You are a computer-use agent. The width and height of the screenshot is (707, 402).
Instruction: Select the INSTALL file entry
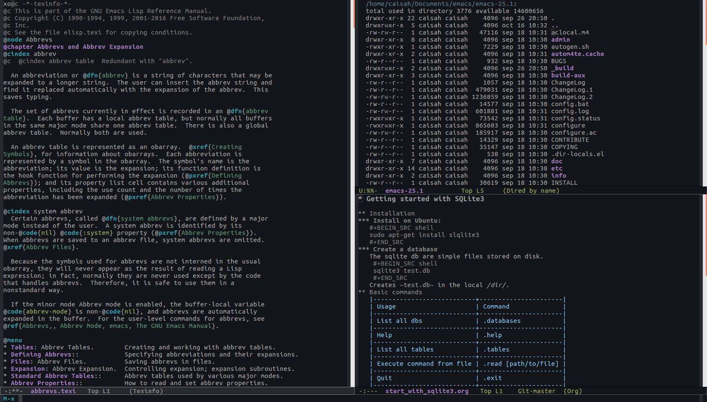click(x=564, y=183)
